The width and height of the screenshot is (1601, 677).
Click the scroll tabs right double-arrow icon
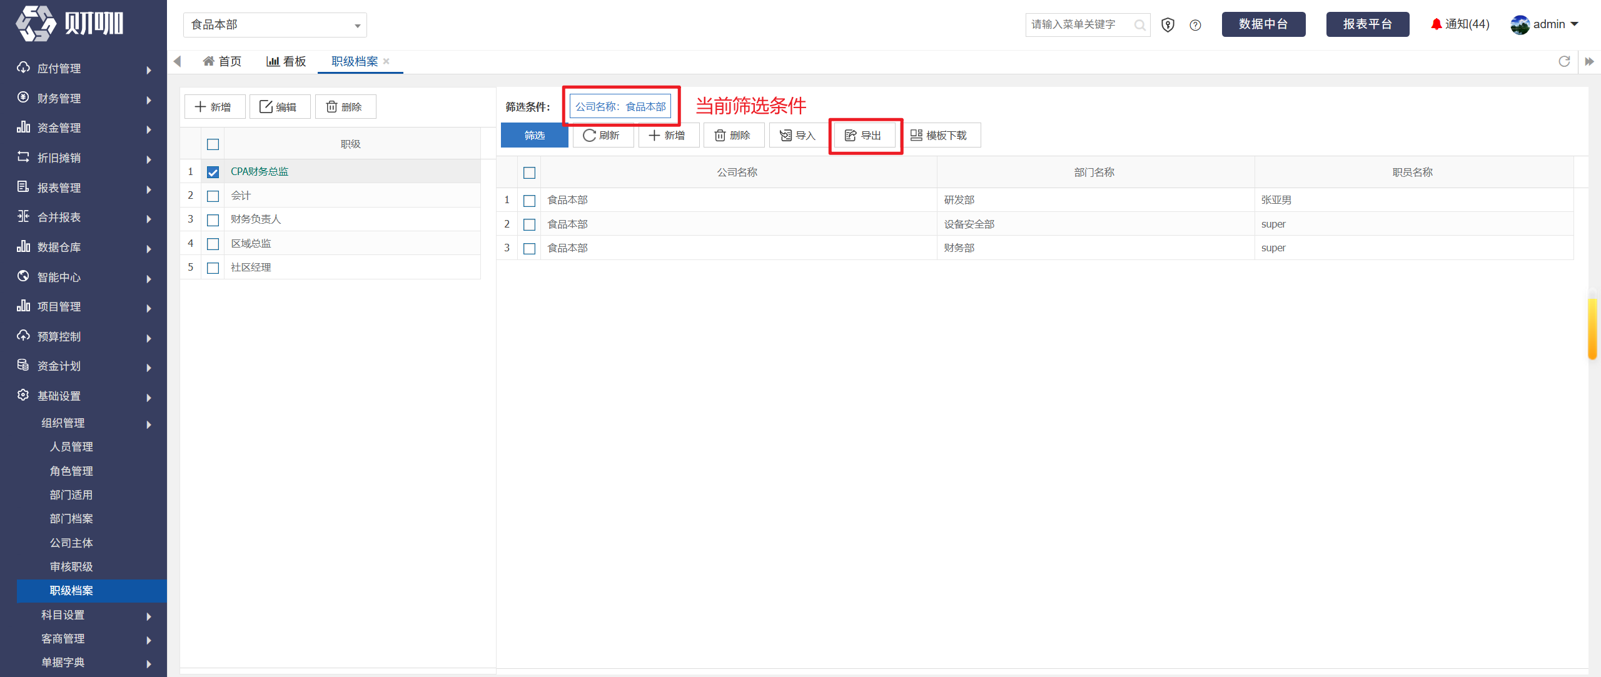click(x=1589, y=61)
